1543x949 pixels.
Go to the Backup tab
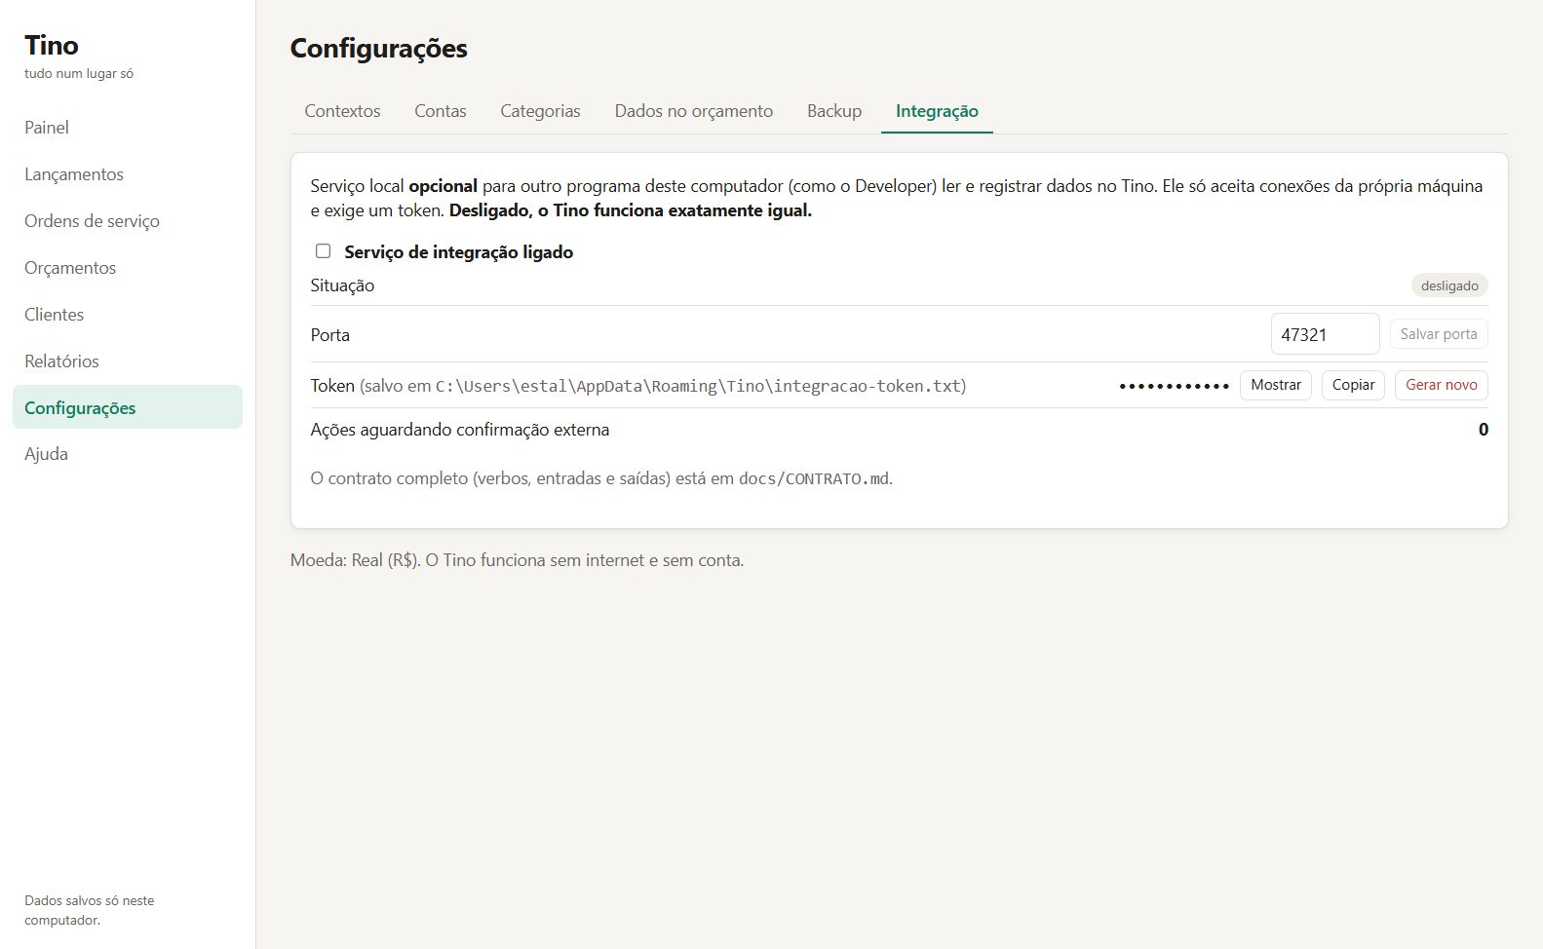pyautogui.click(x=834, y=111)
